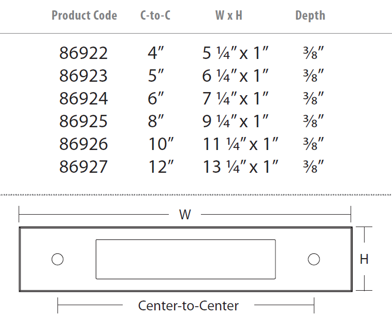This screenshot has height=330, width=392.
Task: Click the W width dimension label
Action: (x=185, y=215)
